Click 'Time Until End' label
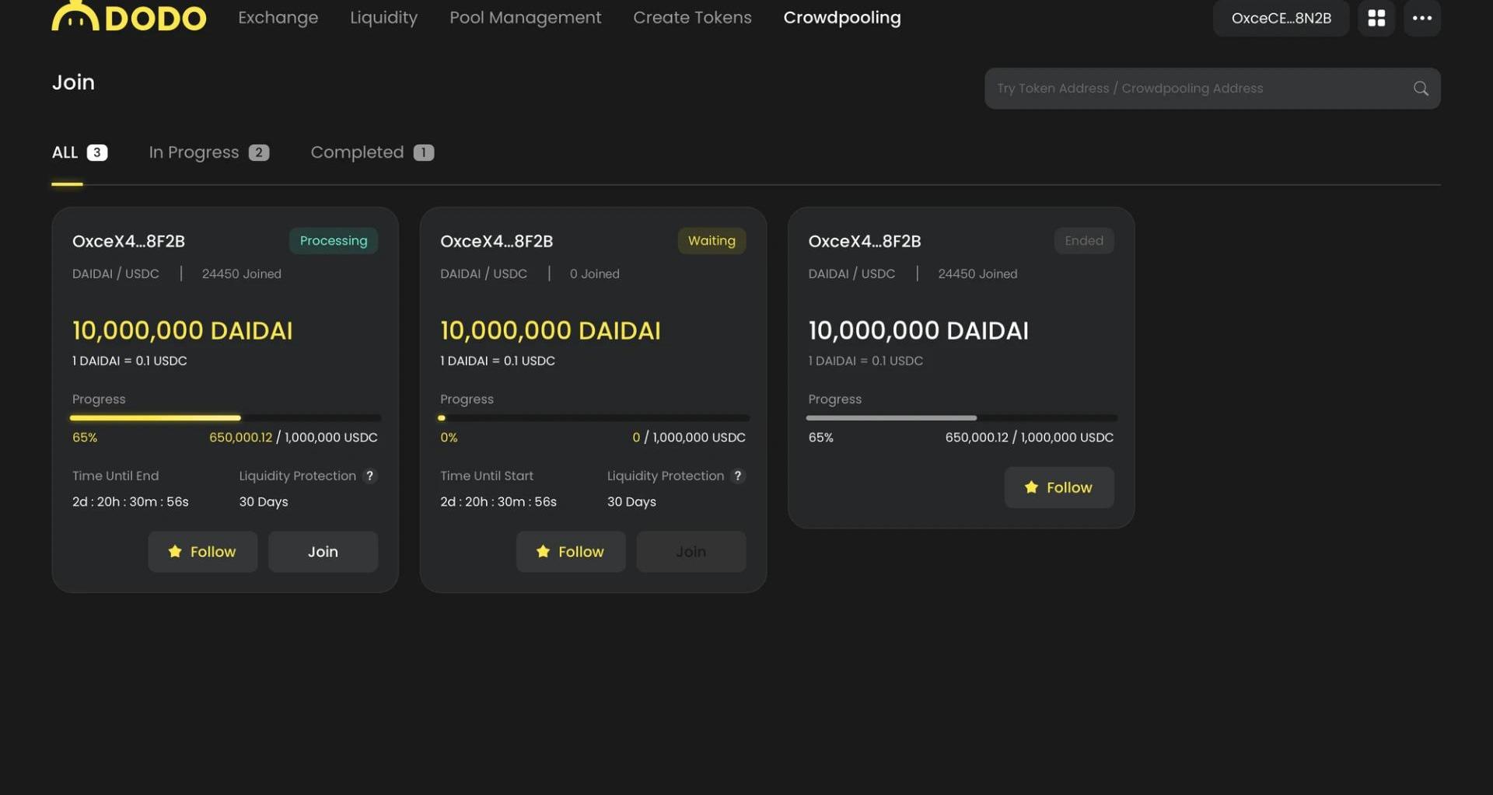1493x795 pixels. pos(115,476)
